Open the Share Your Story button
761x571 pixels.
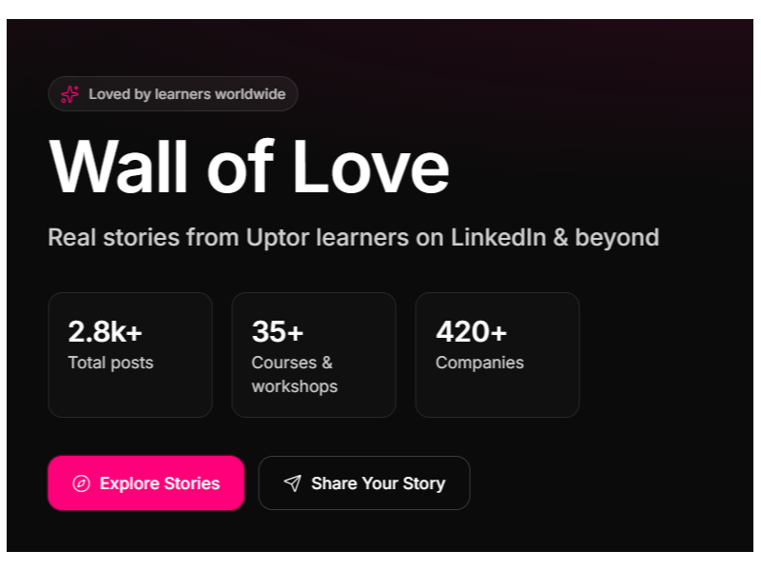tap(363, 483)
